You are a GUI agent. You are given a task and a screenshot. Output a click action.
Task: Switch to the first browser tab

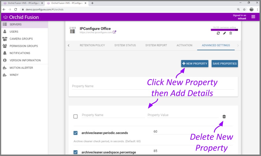click(23, 3)
